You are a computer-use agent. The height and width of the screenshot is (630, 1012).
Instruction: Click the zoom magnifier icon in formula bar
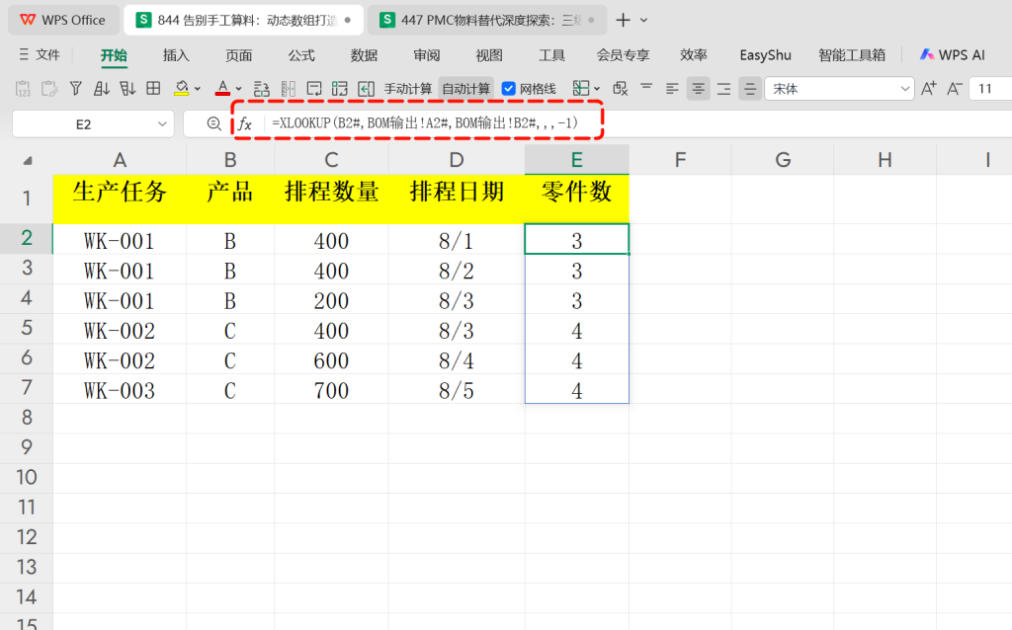213,123
